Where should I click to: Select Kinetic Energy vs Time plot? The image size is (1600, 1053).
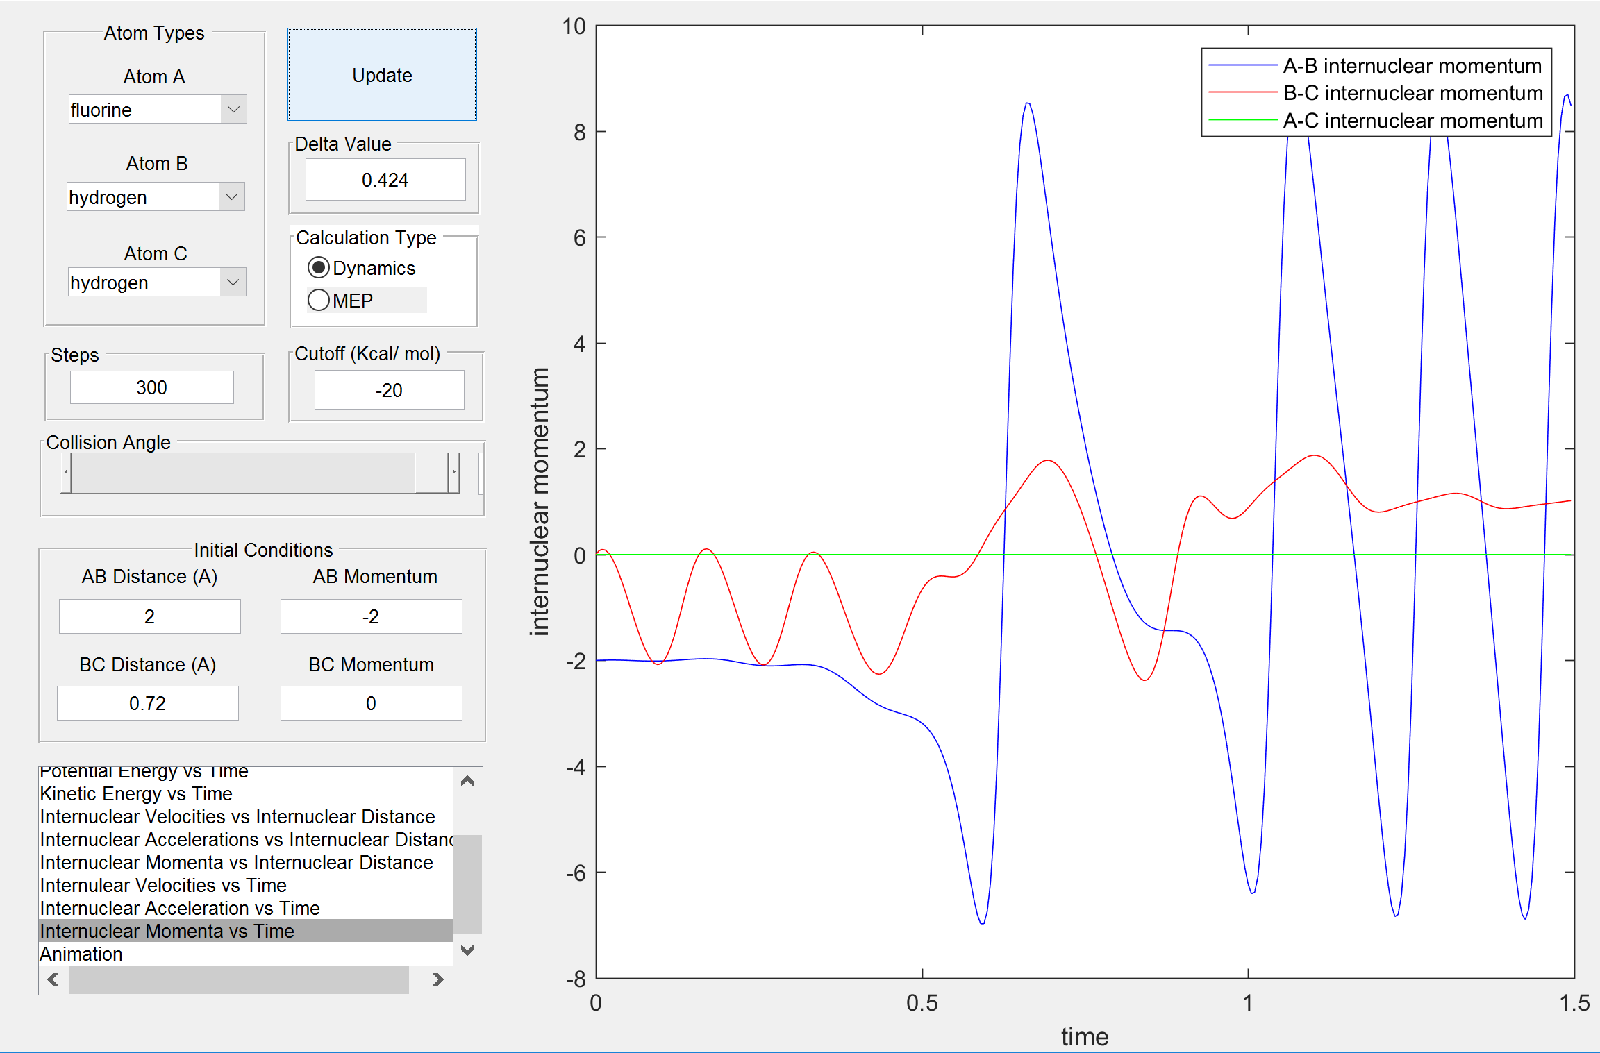pos(136,793)
